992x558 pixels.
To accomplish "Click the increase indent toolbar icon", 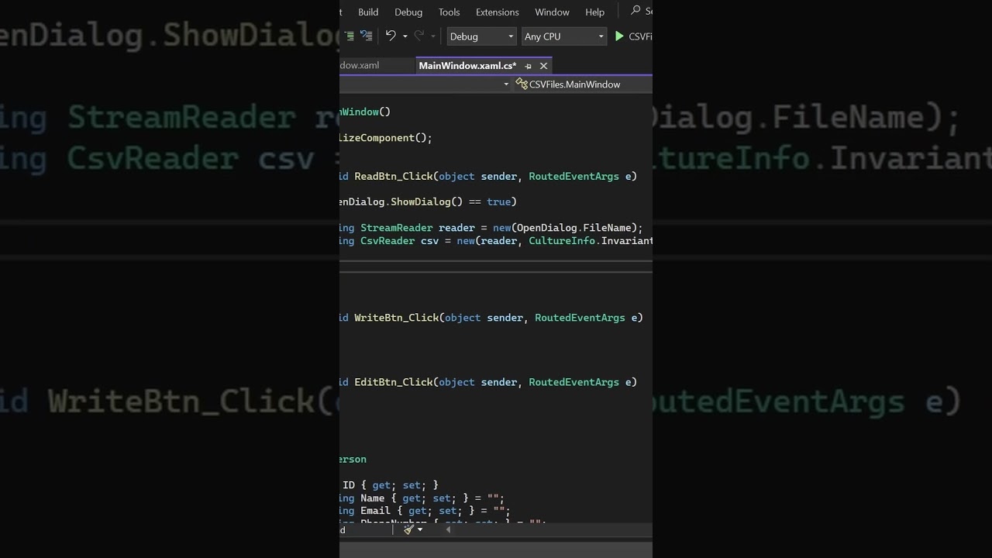I will pos(350,36).
